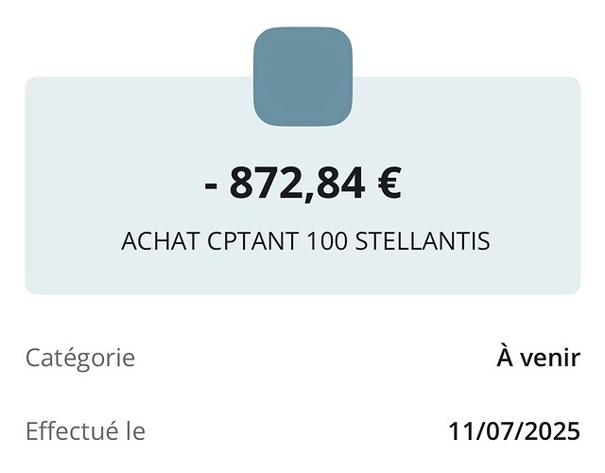
Task: Tap the light blue transaction summary card
Action: pos(302,185)
